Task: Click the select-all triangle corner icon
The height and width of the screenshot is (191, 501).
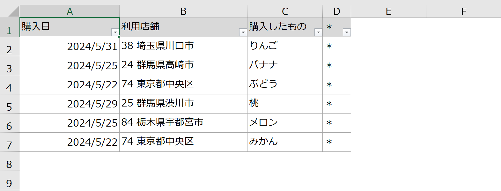Action: (13, 11)
